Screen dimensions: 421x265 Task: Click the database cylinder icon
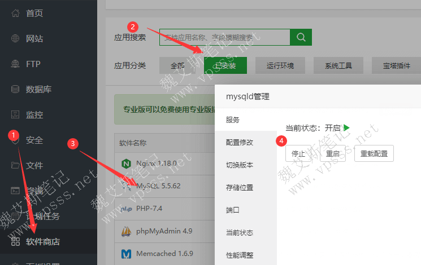15,89
